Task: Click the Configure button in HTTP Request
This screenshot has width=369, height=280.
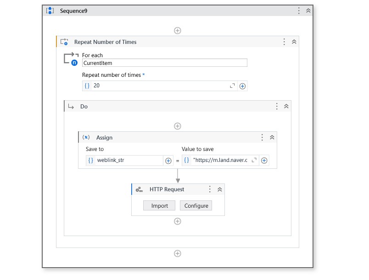Action: [x=196, y=205]
